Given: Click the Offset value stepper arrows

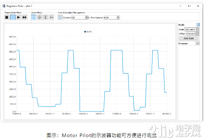Looking at the screenshot, I should tap(197, 33).
